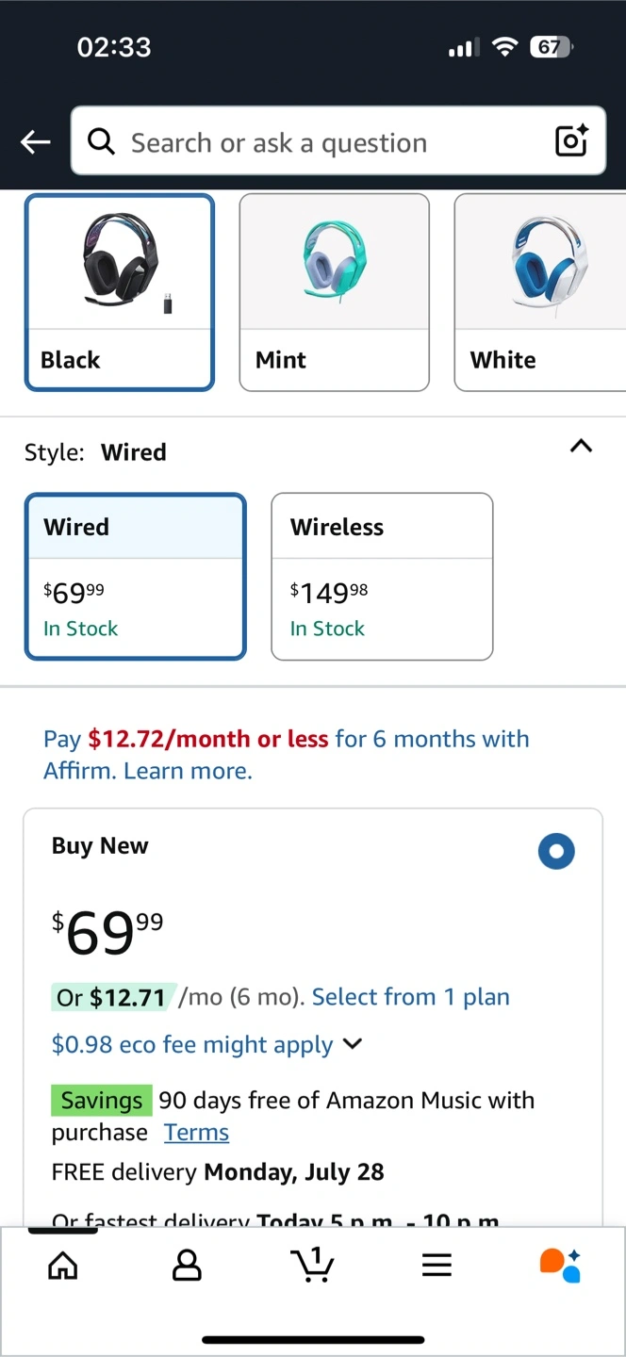
Task: Open the shopping cart icon
Action: pyautogui.click(x=312, y=1265)
